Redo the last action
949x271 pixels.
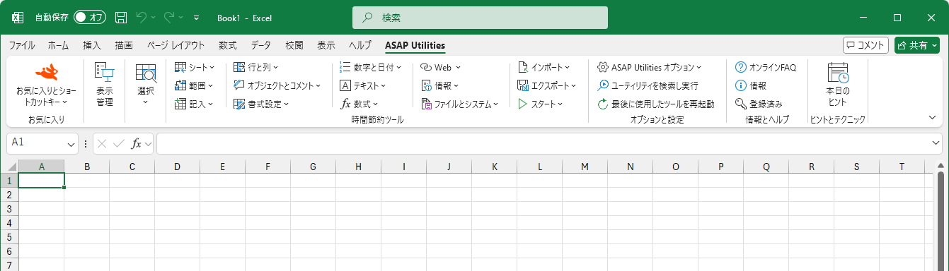pyautogui.click(x=169, y=17)
